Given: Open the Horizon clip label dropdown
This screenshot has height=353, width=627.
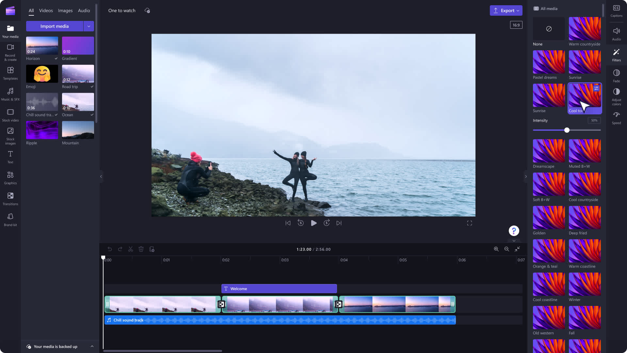Looking at the screenshot, I should 56,58.
